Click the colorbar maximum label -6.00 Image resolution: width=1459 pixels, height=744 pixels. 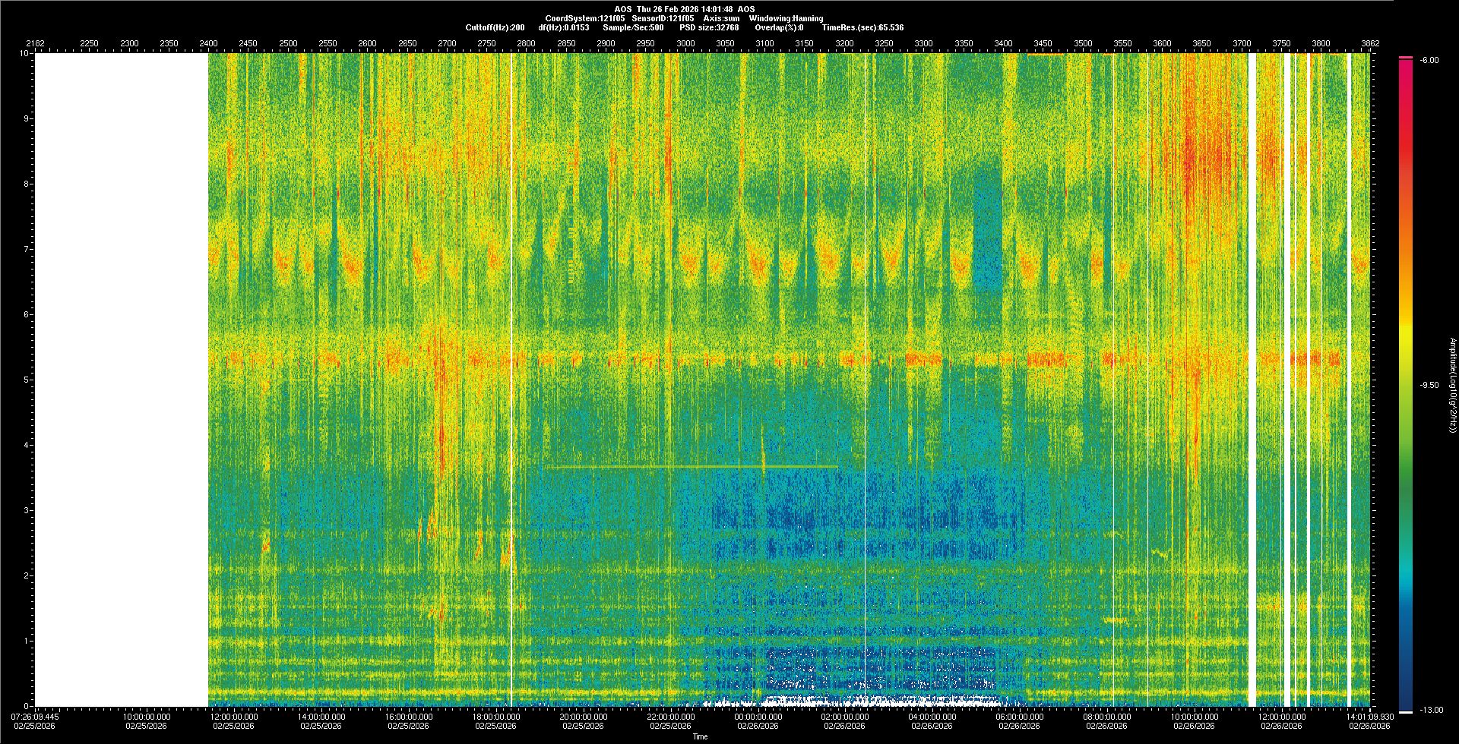point(1429,60)
